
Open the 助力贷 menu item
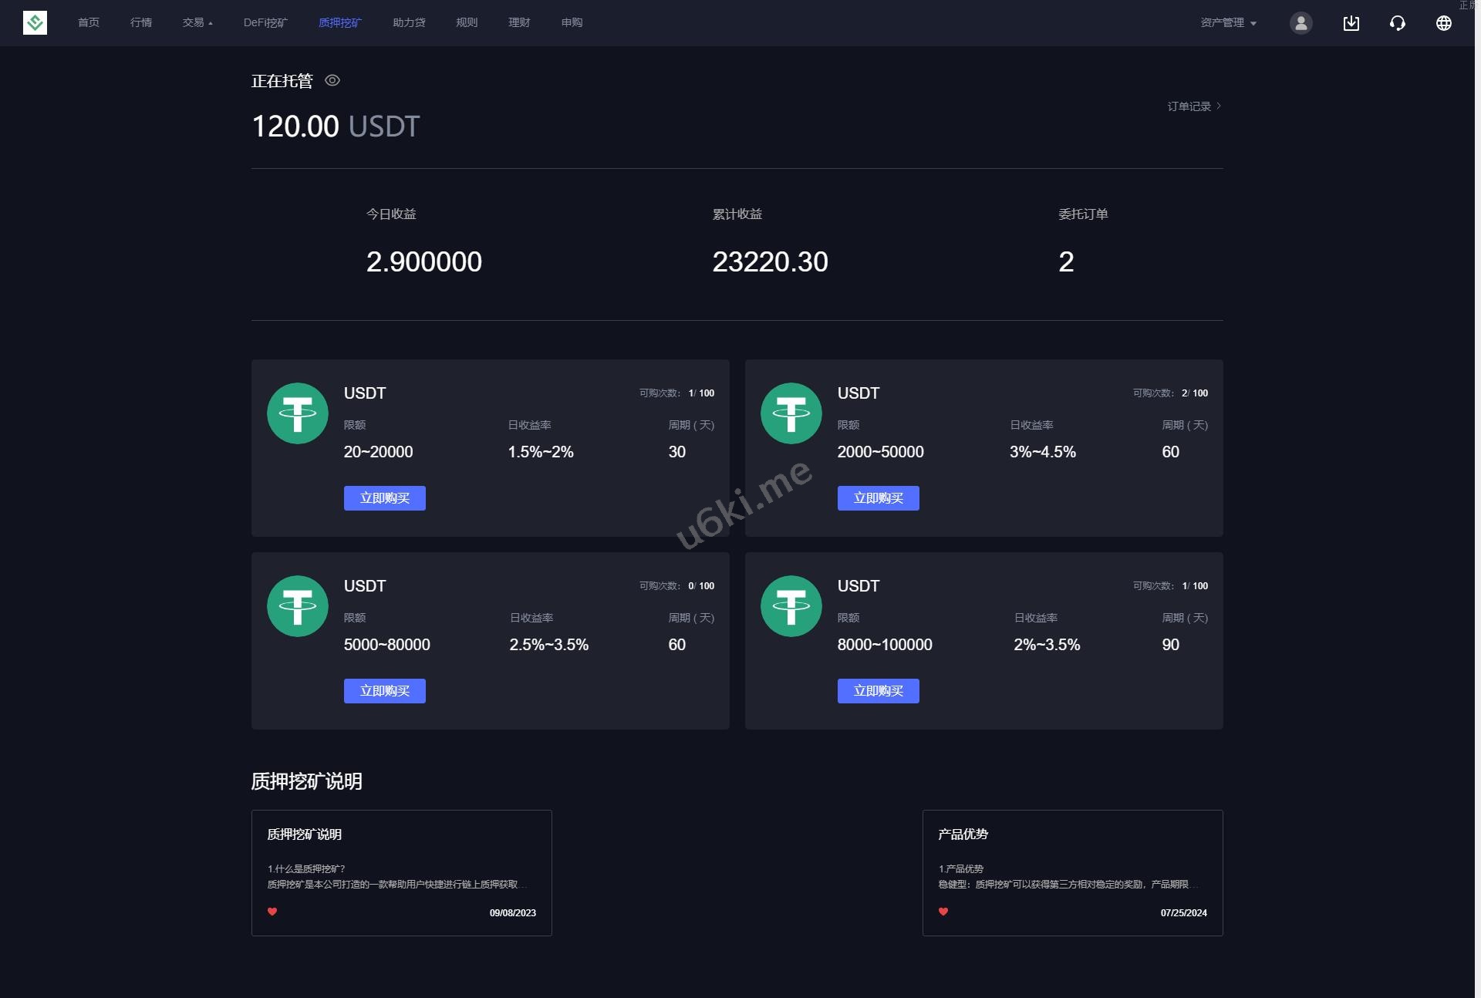tap(409, 22)
